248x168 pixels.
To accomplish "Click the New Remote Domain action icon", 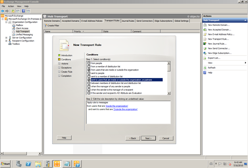I will pos(205,25).
